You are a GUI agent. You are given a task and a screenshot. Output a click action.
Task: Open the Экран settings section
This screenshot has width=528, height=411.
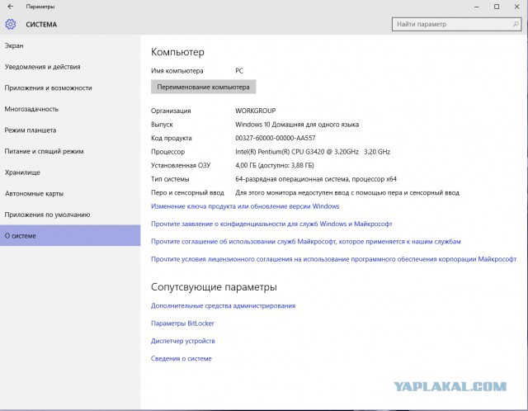tap(14, 45)
